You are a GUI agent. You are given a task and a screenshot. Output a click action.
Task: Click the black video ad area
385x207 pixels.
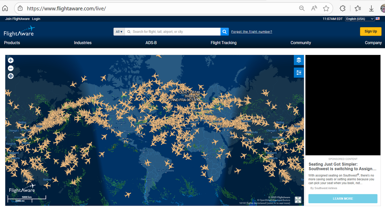343,105
